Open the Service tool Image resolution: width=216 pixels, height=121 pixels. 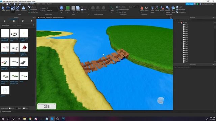[x=162, y=9]
